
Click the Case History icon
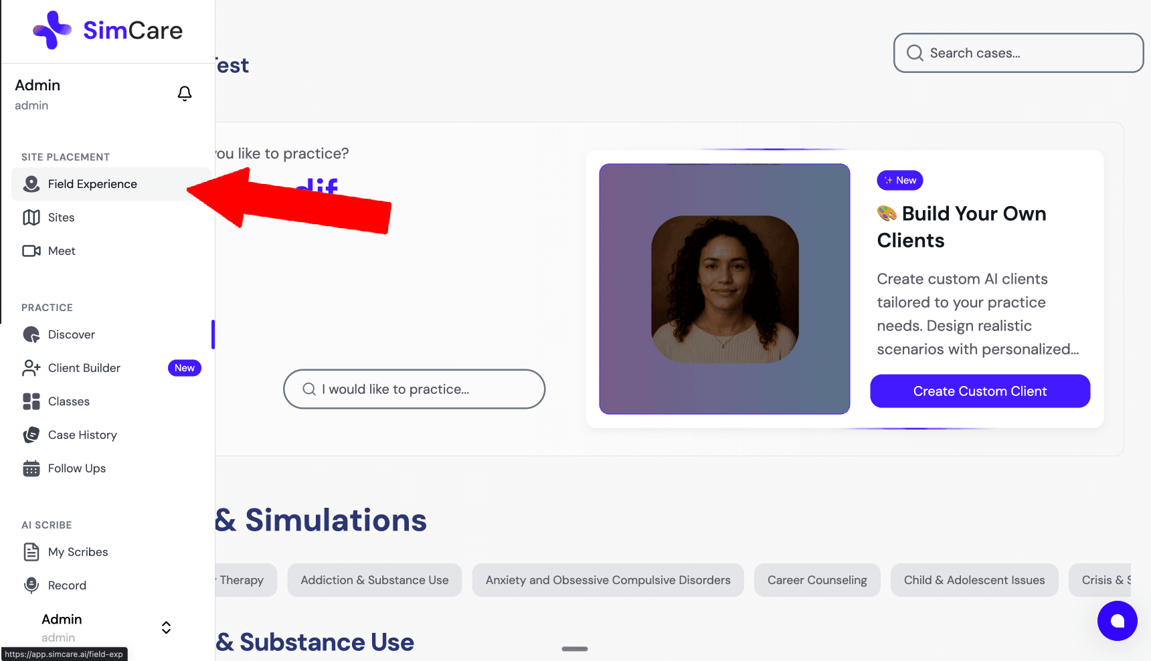31,434
